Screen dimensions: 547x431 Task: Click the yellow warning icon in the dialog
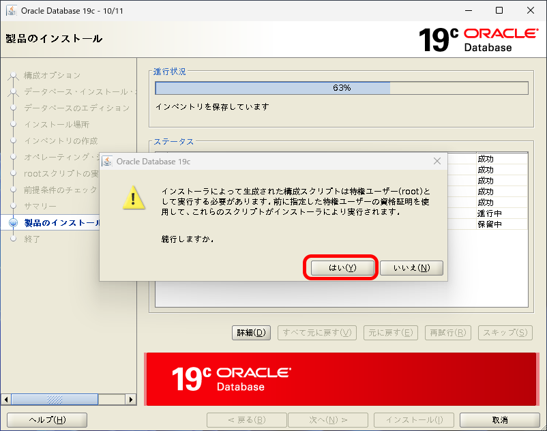(134, 198)
